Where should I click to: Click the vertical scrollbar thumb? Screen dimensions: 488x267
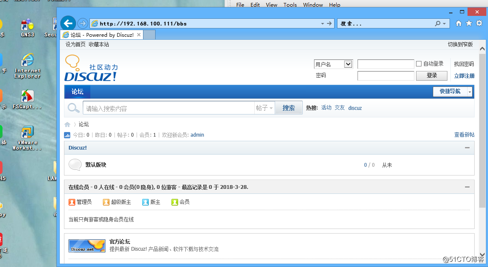(482, 130)
